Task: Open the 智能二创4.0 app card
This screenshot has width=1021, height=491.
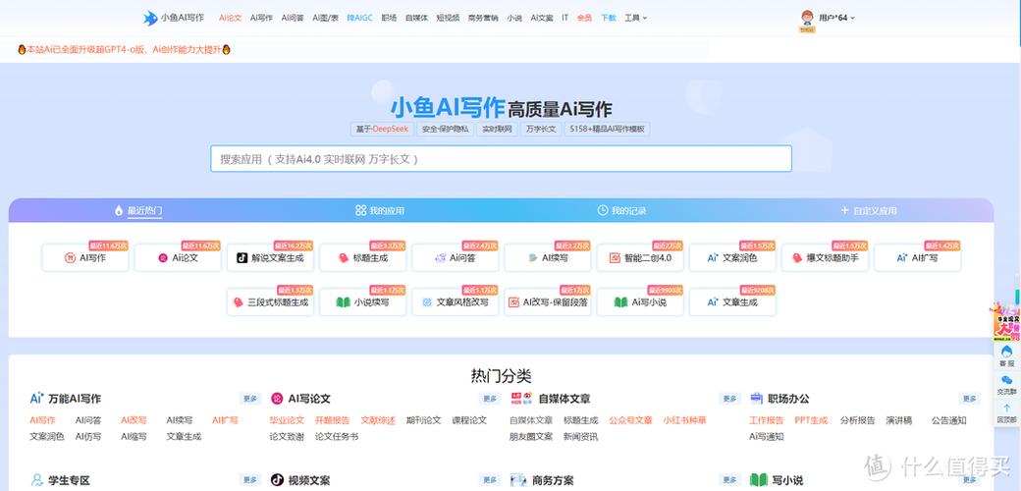Action: tap(640, 258)
